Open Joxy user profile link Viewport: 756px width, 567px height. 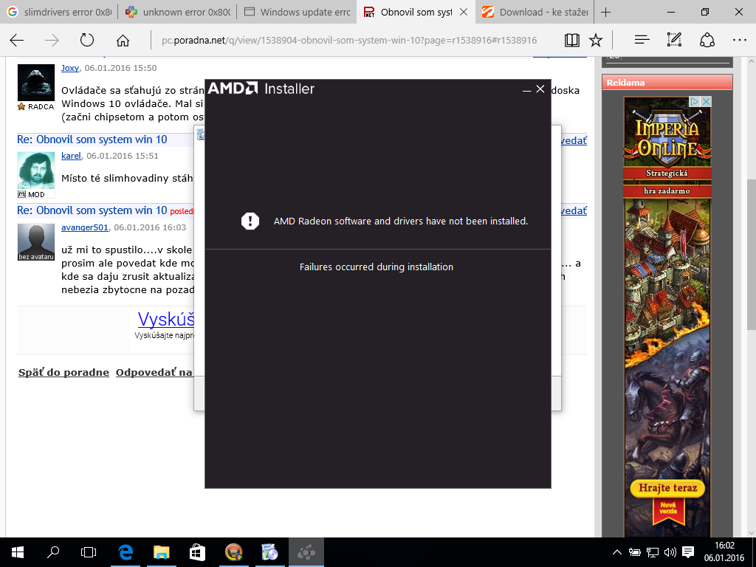70,68
